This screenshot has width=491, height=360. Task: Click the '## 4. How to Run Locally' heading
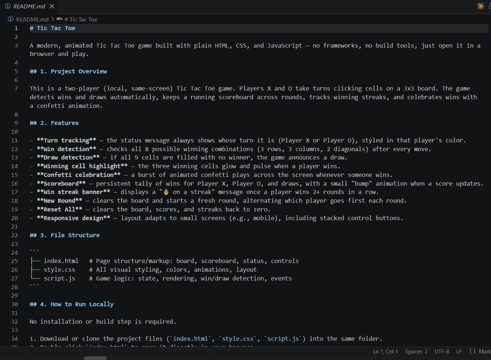72,304
